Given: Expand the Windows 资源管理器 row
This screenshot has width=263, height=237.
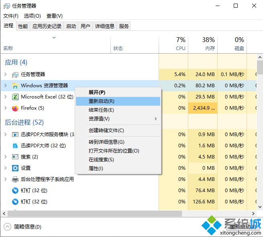Looking at the screenshot, I should pos(5,85).
